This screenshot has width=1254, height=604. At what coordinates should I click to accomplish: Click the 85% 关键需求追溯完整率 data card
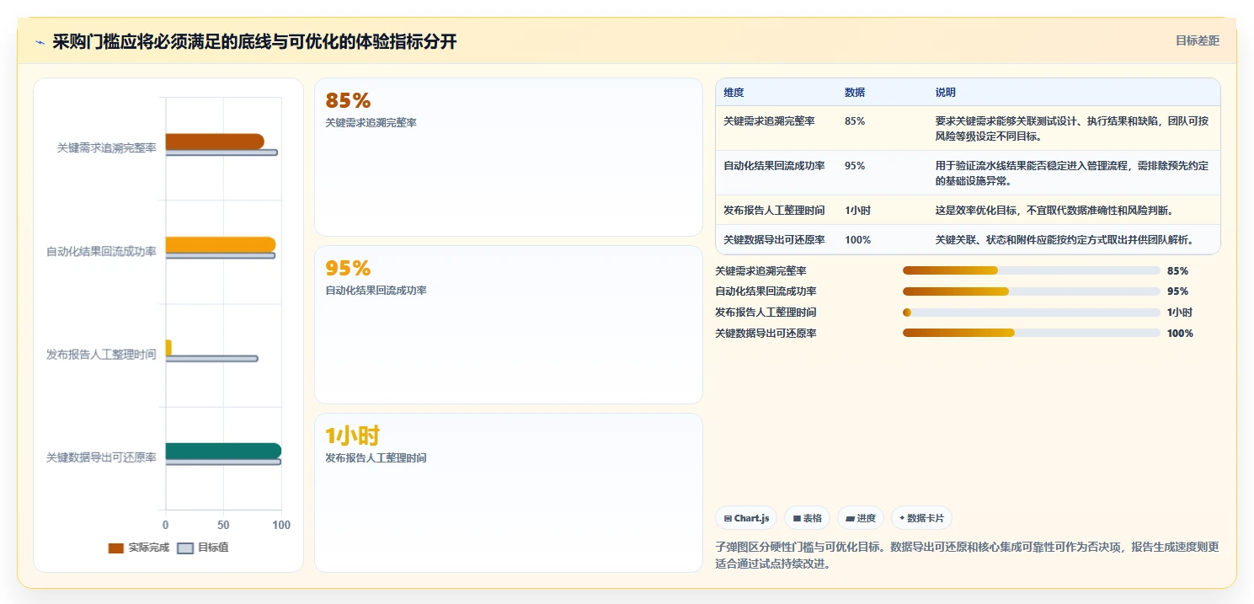tap(509, 157)
